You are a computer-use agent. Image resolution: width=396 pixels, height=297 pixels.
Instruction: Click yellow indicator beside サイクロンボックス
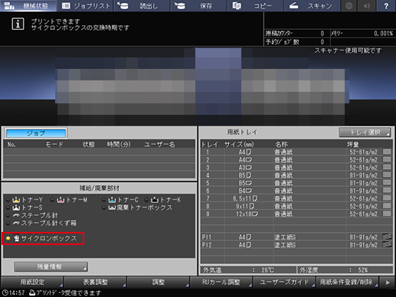(x=8, y=238)
